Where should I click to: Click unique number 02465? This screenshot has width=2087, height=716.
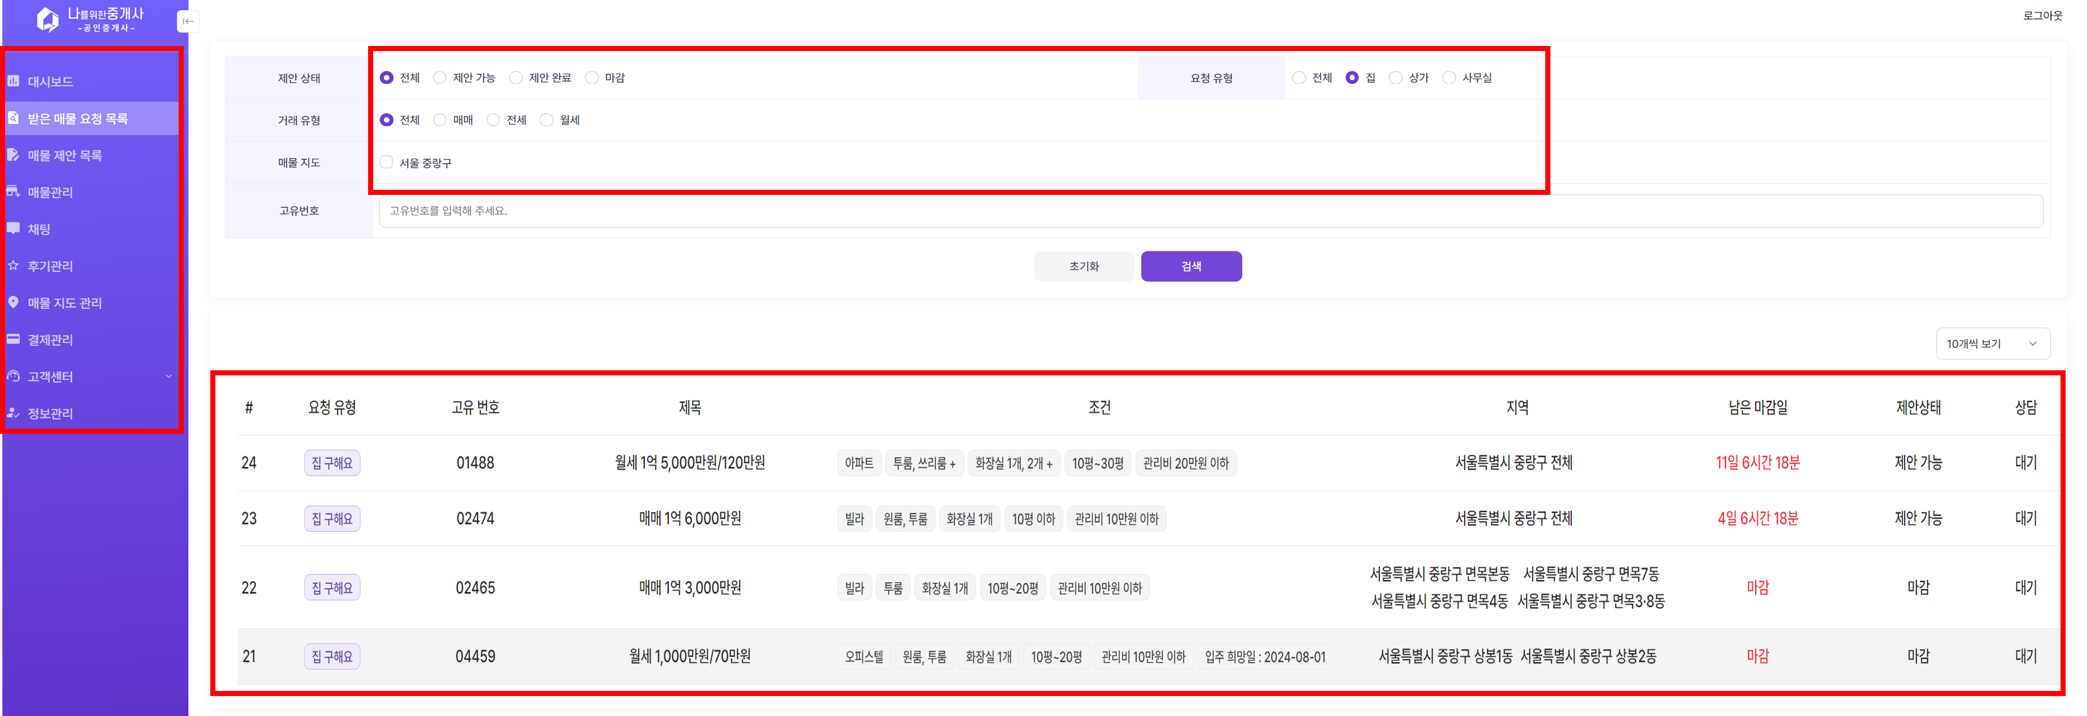[476, 587]
